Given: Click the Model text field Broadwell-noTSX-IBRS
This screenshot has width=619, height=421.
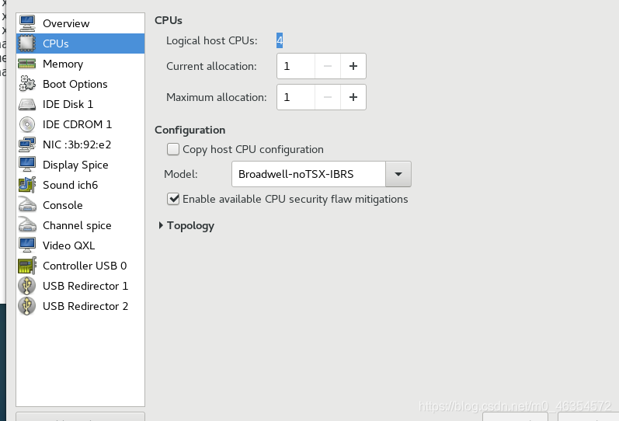Looking at the screenshot, I should coord(308,174).
